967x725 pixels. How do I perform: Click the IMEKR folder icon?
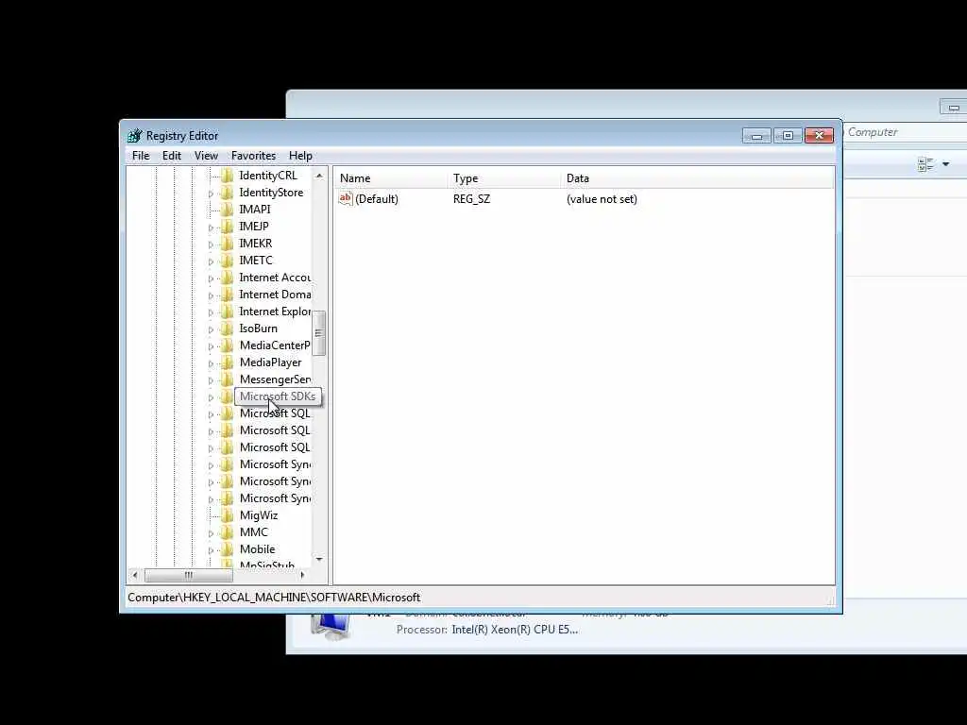click(x=227, y=244)
